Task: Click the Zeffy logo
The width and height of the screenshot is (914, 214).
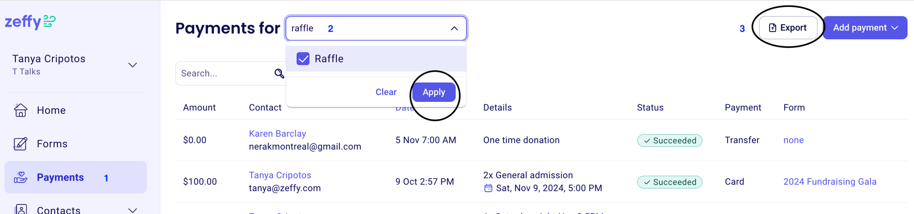Action: (x=30, y=21)
